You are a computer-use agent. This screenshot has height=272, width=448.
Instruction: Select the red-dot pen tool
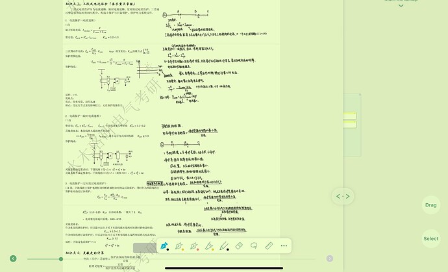click(x=194, y=246)
